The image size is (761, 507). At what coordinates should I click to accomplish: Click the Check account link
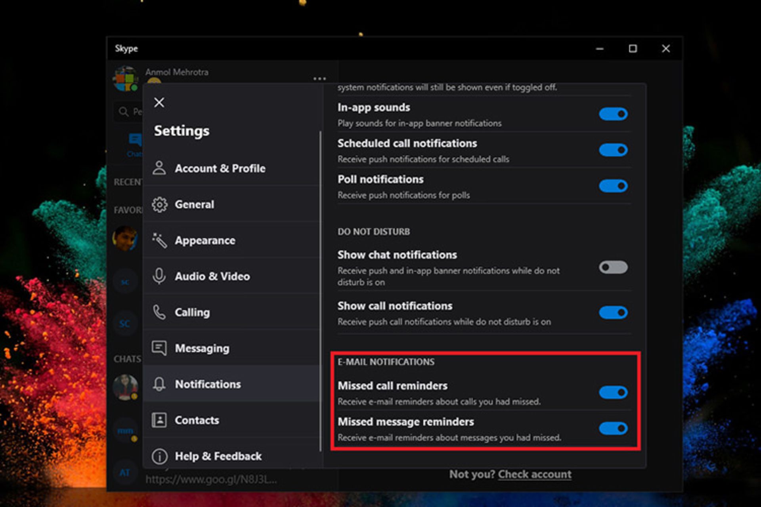point(534,474)
